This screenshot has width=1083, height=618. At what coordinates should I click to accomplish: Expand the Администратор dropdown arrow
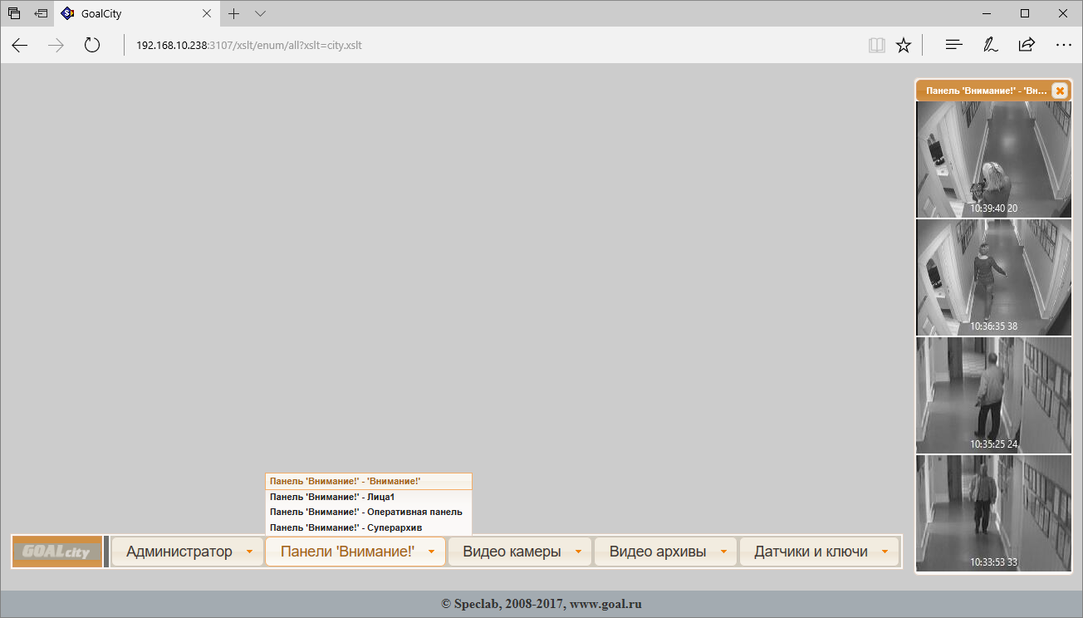coord(249,552)
